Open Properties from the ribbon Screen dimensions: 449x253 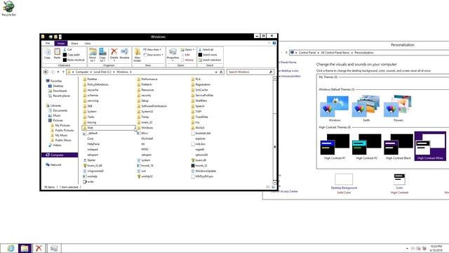[x=173, y=55]
